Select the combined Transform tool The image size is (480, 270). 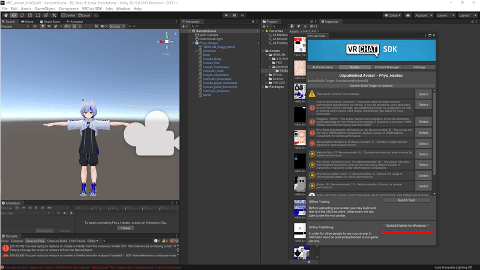[46, 16]
